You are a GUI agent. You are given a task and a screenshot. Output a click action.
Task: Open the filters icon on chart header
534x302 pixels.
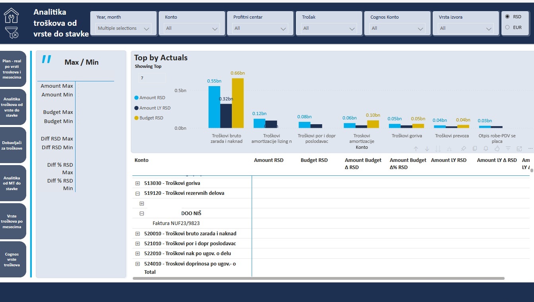point(508,149)
